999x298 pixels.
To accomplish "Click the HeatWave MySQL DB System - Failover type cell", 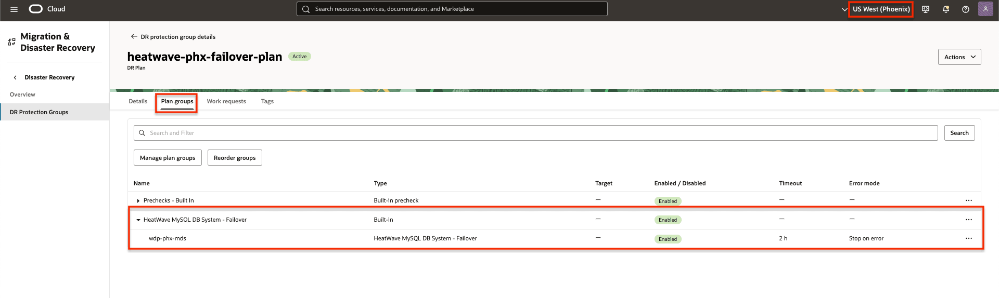I will click(425, 238).
